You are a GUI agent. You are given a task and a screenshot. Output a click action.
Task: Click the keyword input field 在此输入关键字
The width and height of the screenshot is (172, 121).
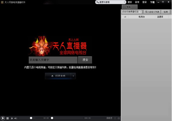[53, 60]
